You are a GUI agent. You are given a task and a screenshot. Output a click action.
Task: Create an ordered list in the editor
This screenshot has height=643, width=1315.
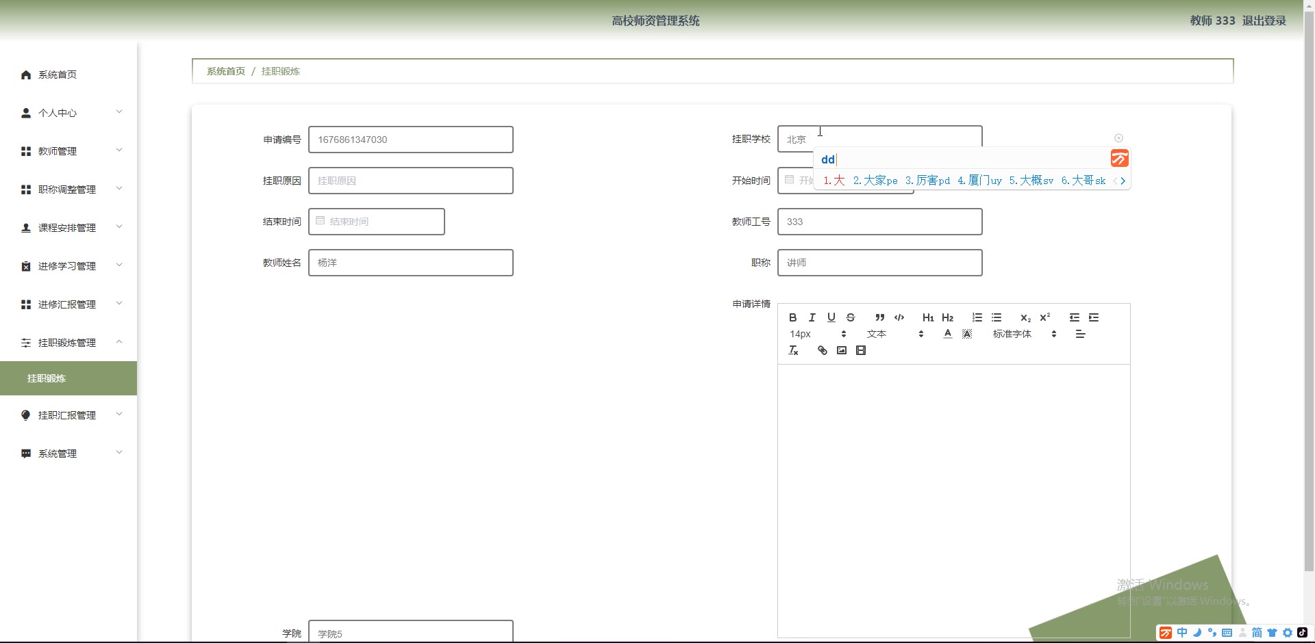pos(977,317)
